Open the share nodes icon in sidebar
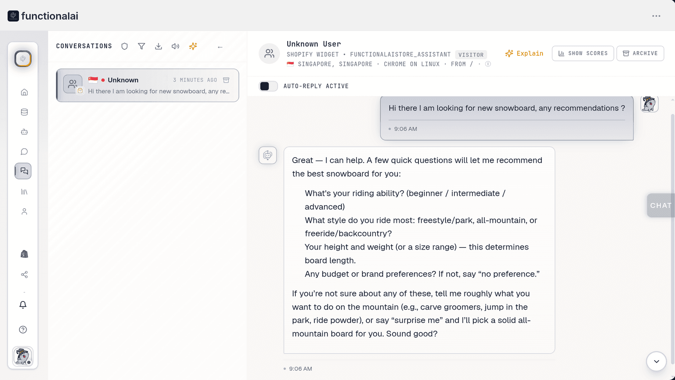Screen dimensions: 675x380 [x=24, y=274]
